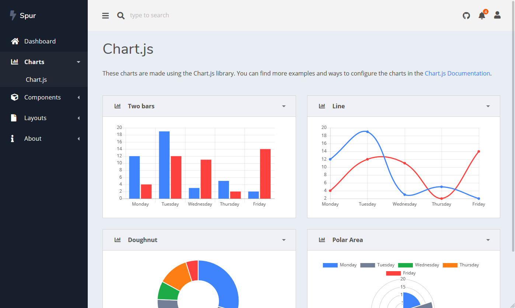
Task: Toggle Monday legend in Polar Area chart
Action: click(340, 265)
